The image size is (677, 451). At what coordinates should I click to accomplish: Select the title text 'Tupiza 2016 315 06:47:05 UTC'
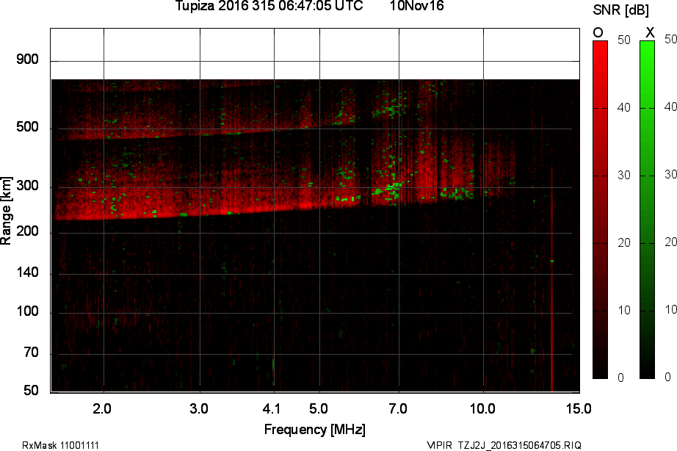click(269, 6)
